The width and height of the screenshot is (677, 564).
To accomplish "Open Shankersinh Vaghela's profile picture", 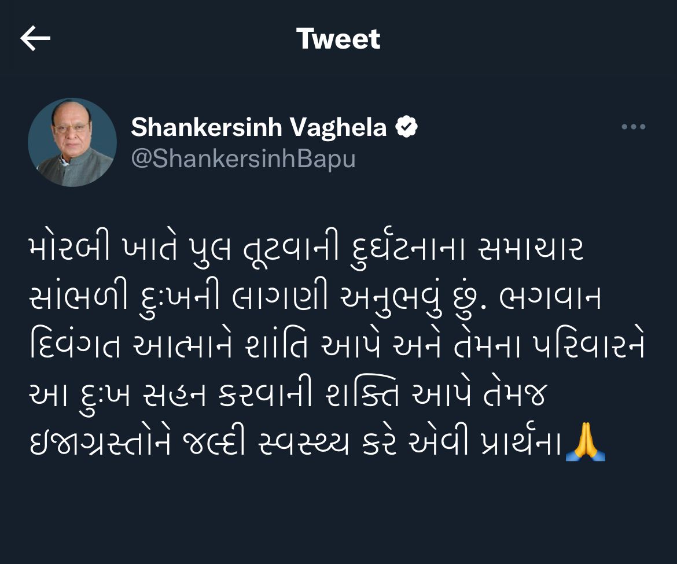I will 72,142.
